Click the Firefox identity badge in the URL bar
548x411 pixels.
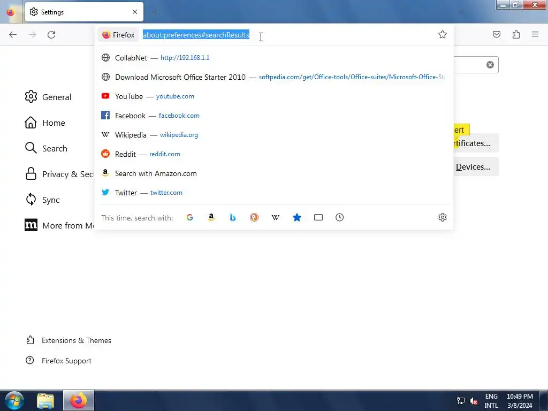[x=118, y=35]
